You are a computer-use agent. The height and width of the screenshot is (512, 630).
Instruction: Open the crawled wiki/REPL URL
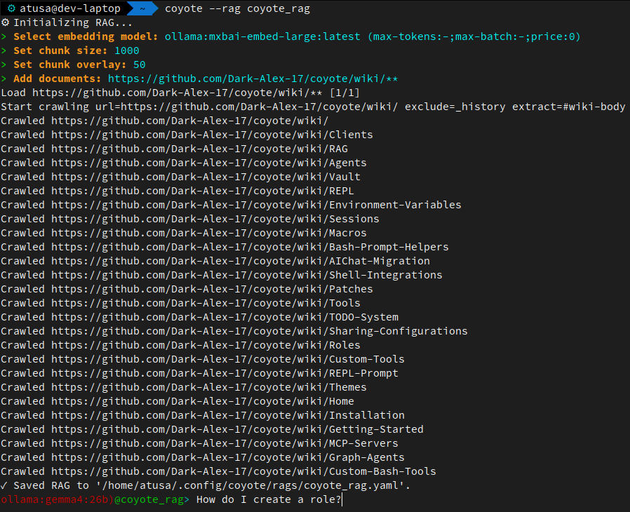pos(203,191)
